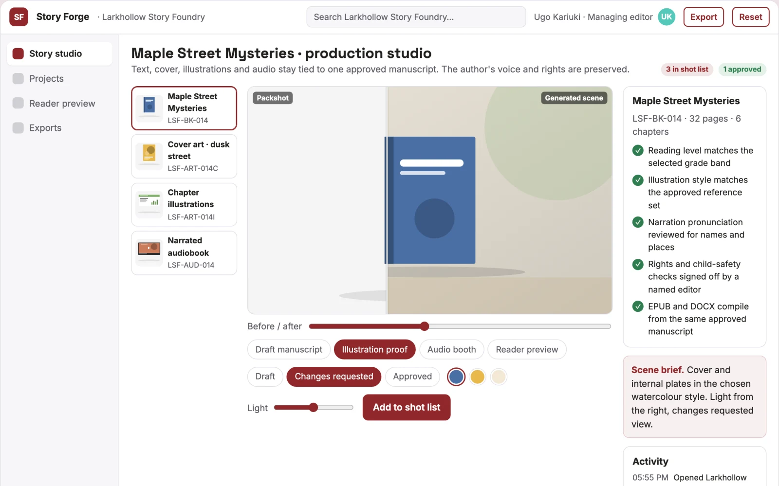Click the Before / after slider handle
The width and height of the screenshot is (779, 486).
[x=425, y=326]
